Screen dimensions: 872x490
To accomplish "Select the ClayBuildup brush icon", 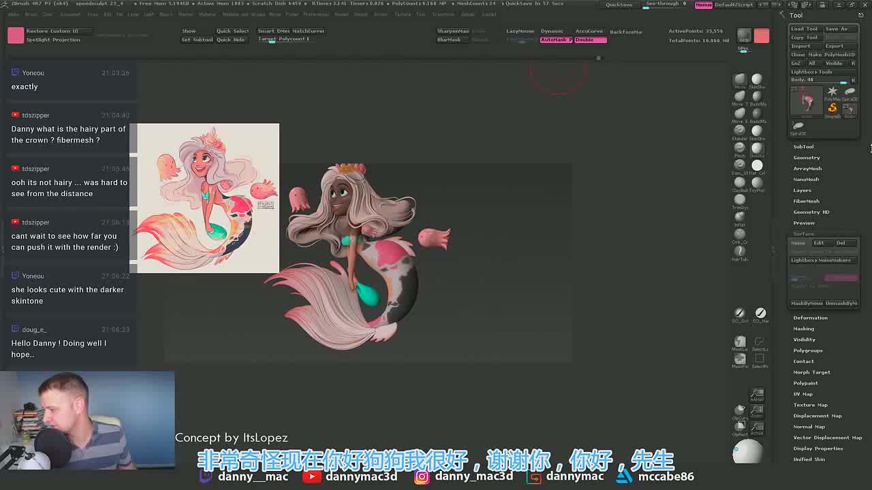I will pyautogui.click(x=740, y=182).
